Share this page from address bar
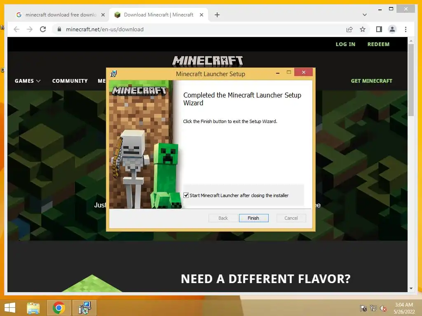Image resolution: width=422 pixels, height=316 pixels. pos(349,29)
